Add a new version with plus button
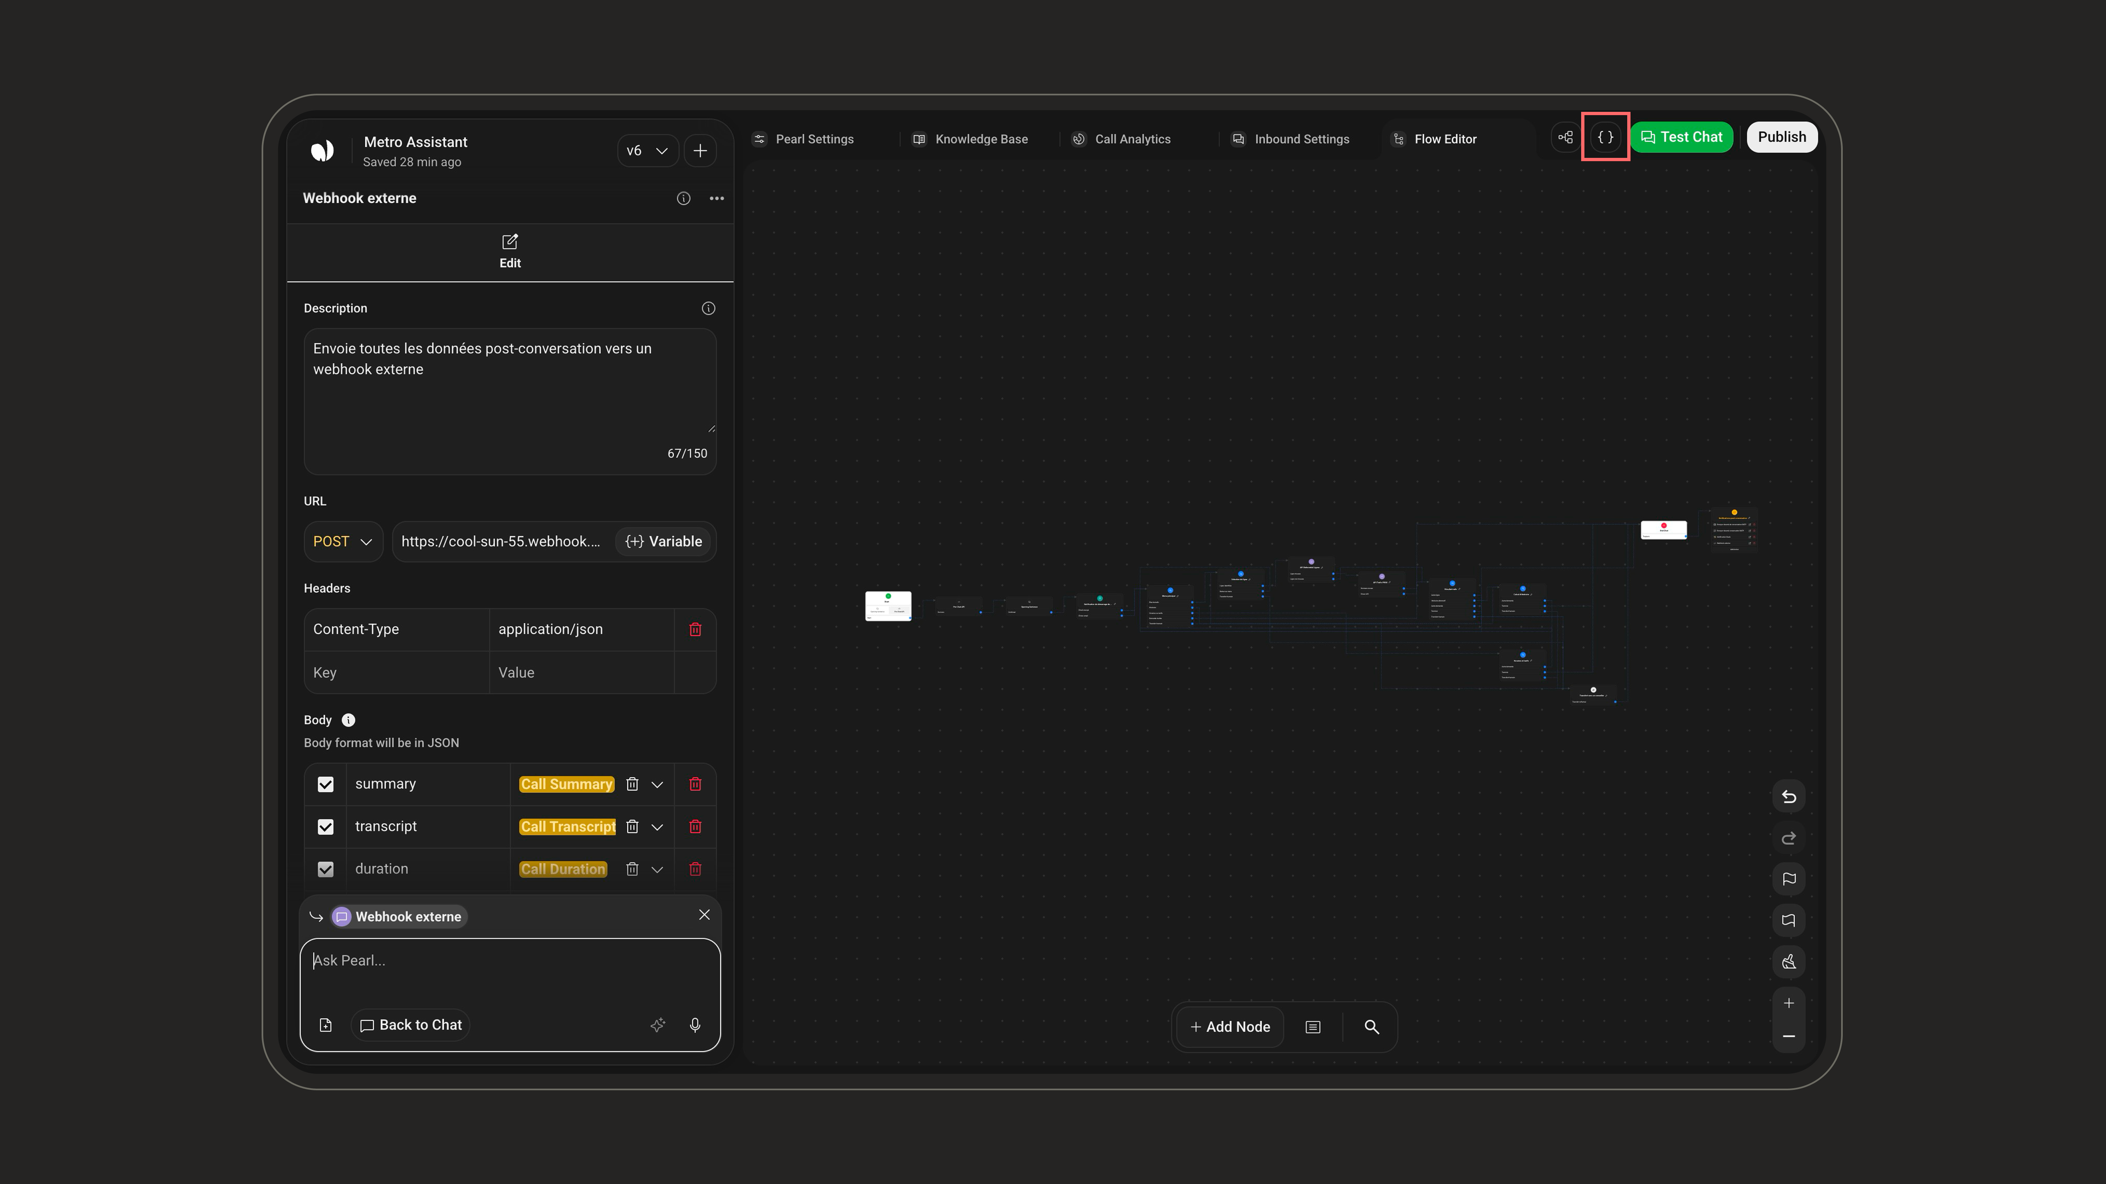 pyautogui.click(x=700, y=150)
